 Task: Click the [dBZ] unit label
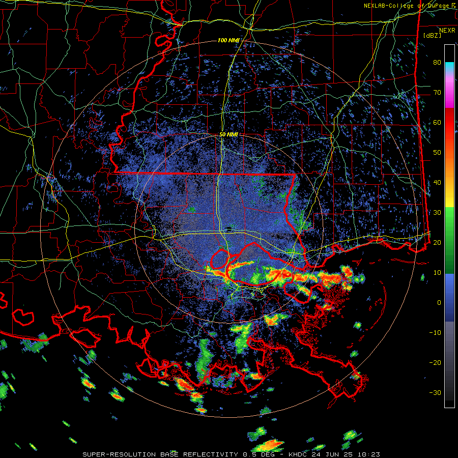pyautogui.click(x=432, y=35)
